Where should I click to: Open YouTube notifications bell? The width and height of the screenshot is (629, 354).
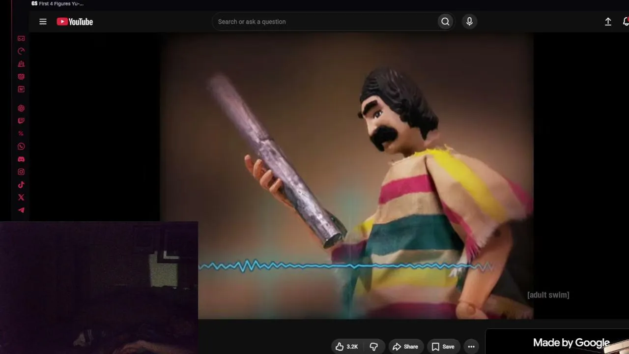click(626, 22)
